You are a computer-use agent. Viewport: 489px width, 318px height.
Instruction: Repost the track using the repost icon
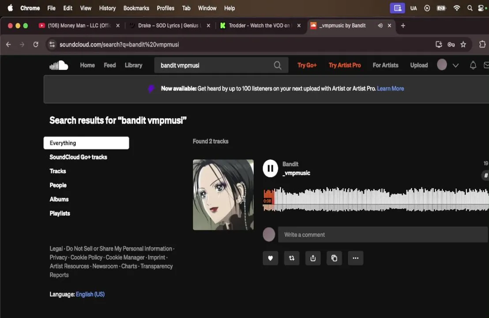[x=292, y=258]
